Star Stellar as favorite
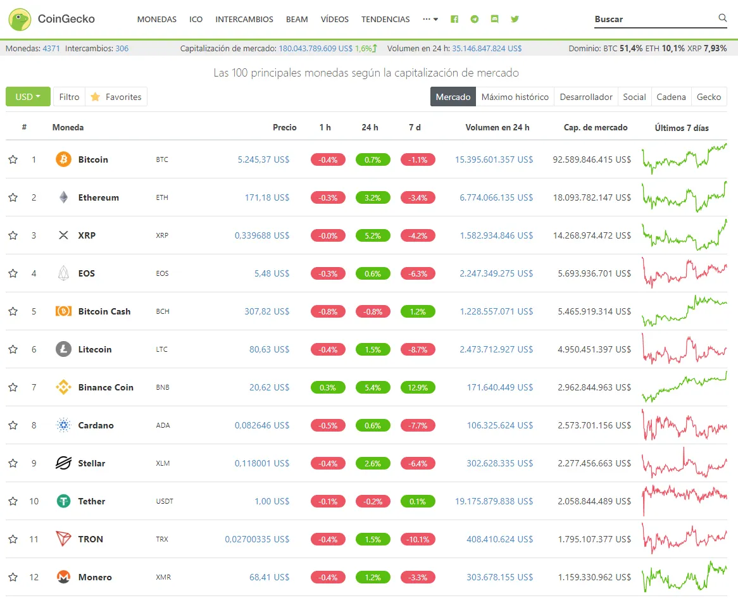738x598 pixels. click(13, 463)
